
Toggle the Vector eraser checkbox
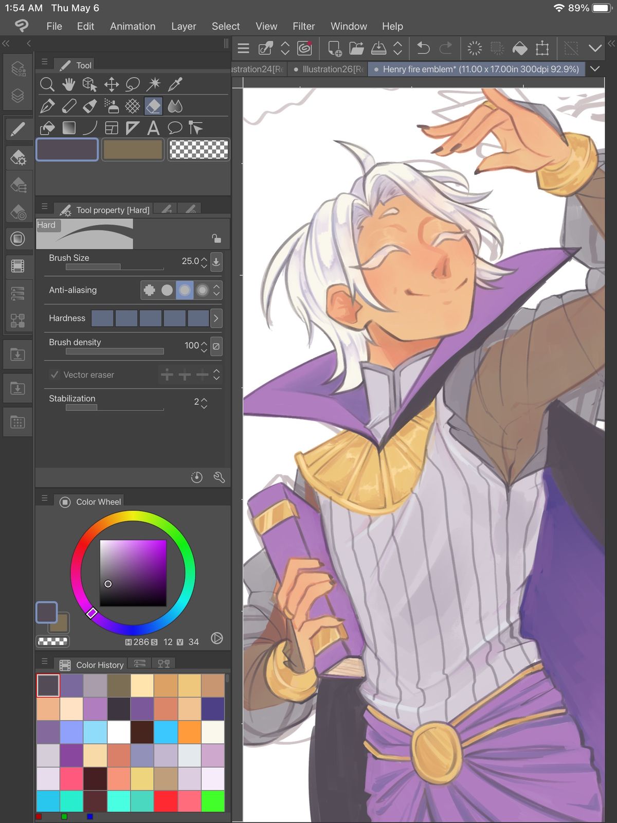55,374
